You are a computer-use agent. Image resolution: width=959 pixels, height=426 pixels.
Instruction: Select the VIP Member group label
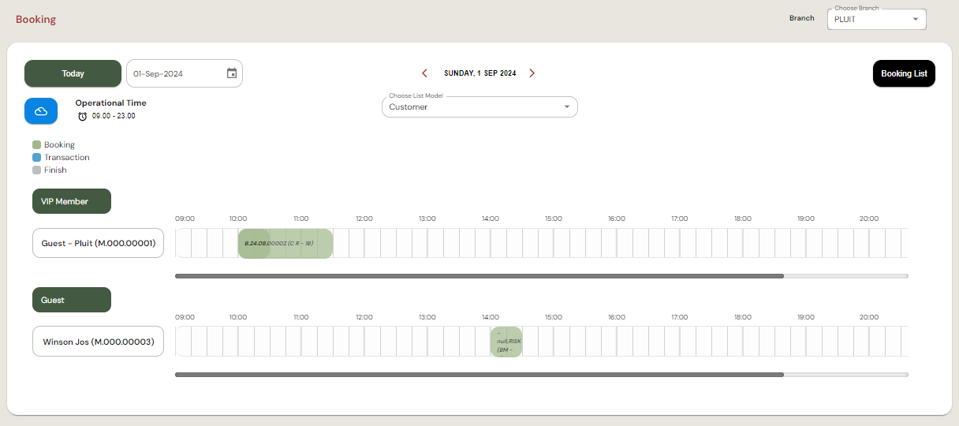tap(72, 202)
